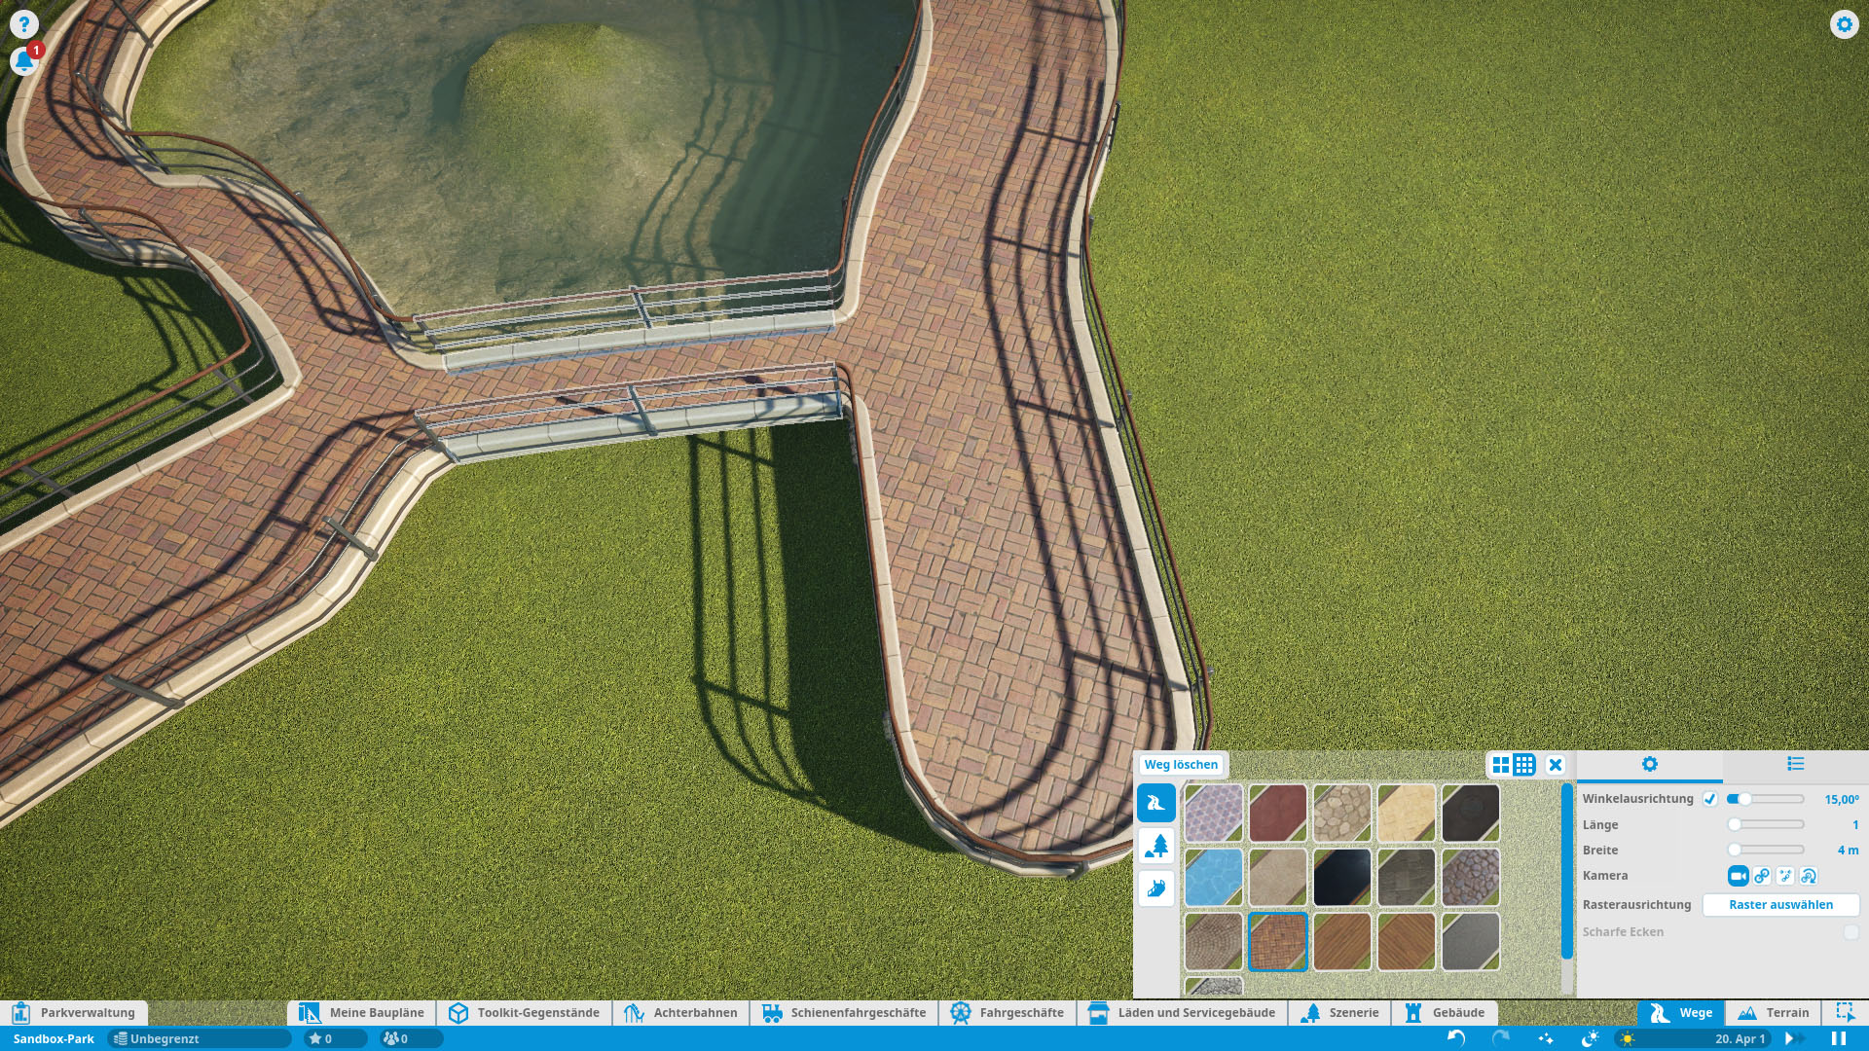Image resolution: width=1869 pixels, height=1051 pixels.
Task: Select the light blue water-like path texture
Action: tap(1214, 878)
